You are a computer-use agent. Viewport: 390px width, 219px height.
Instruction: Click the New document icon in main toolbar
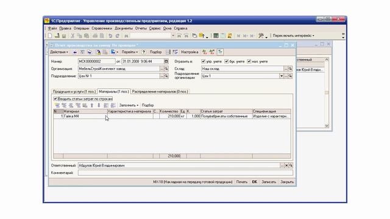[50, 36]
